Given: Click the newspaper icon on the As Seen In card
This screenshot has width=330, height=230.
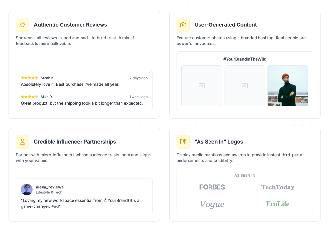Looking at the screenshot, I should tap(183, 141).
